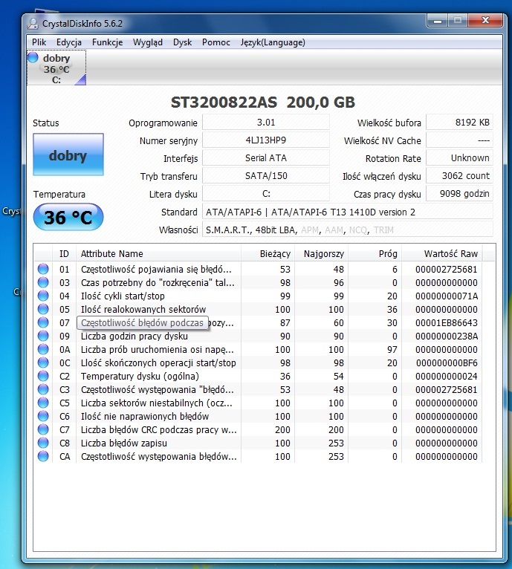Select row Llość skończonych operacji start/stop
The image size is (512, 569).
pos(259,362)
